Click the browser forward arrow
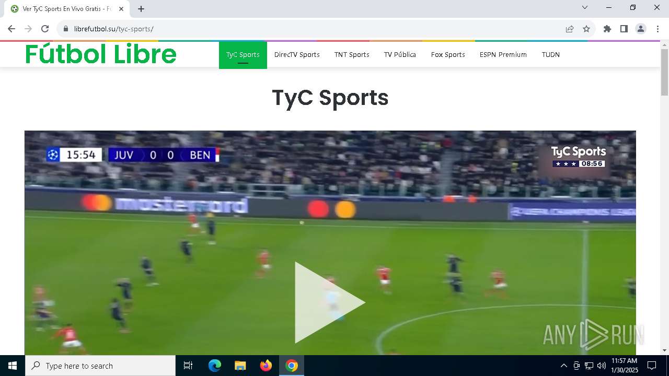The image size is (669, 376). coord(28,29)
